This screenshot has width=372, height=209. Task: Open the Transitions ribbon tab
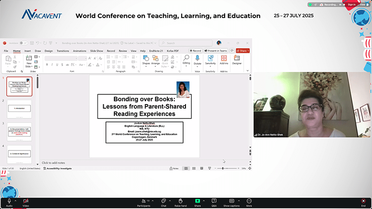pos(63,51)
